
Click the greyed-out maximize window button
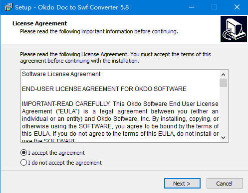point(214,7)
